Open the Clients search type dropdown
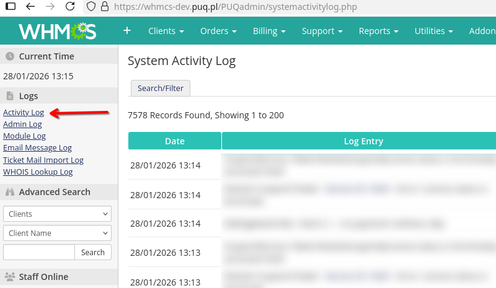 point(56,214)
